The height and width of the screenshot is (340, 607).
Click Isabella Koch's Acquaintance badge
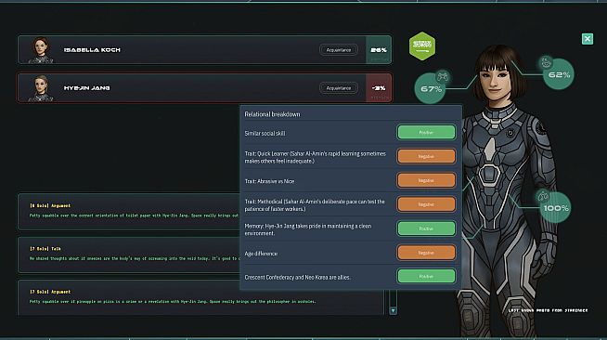339,50
